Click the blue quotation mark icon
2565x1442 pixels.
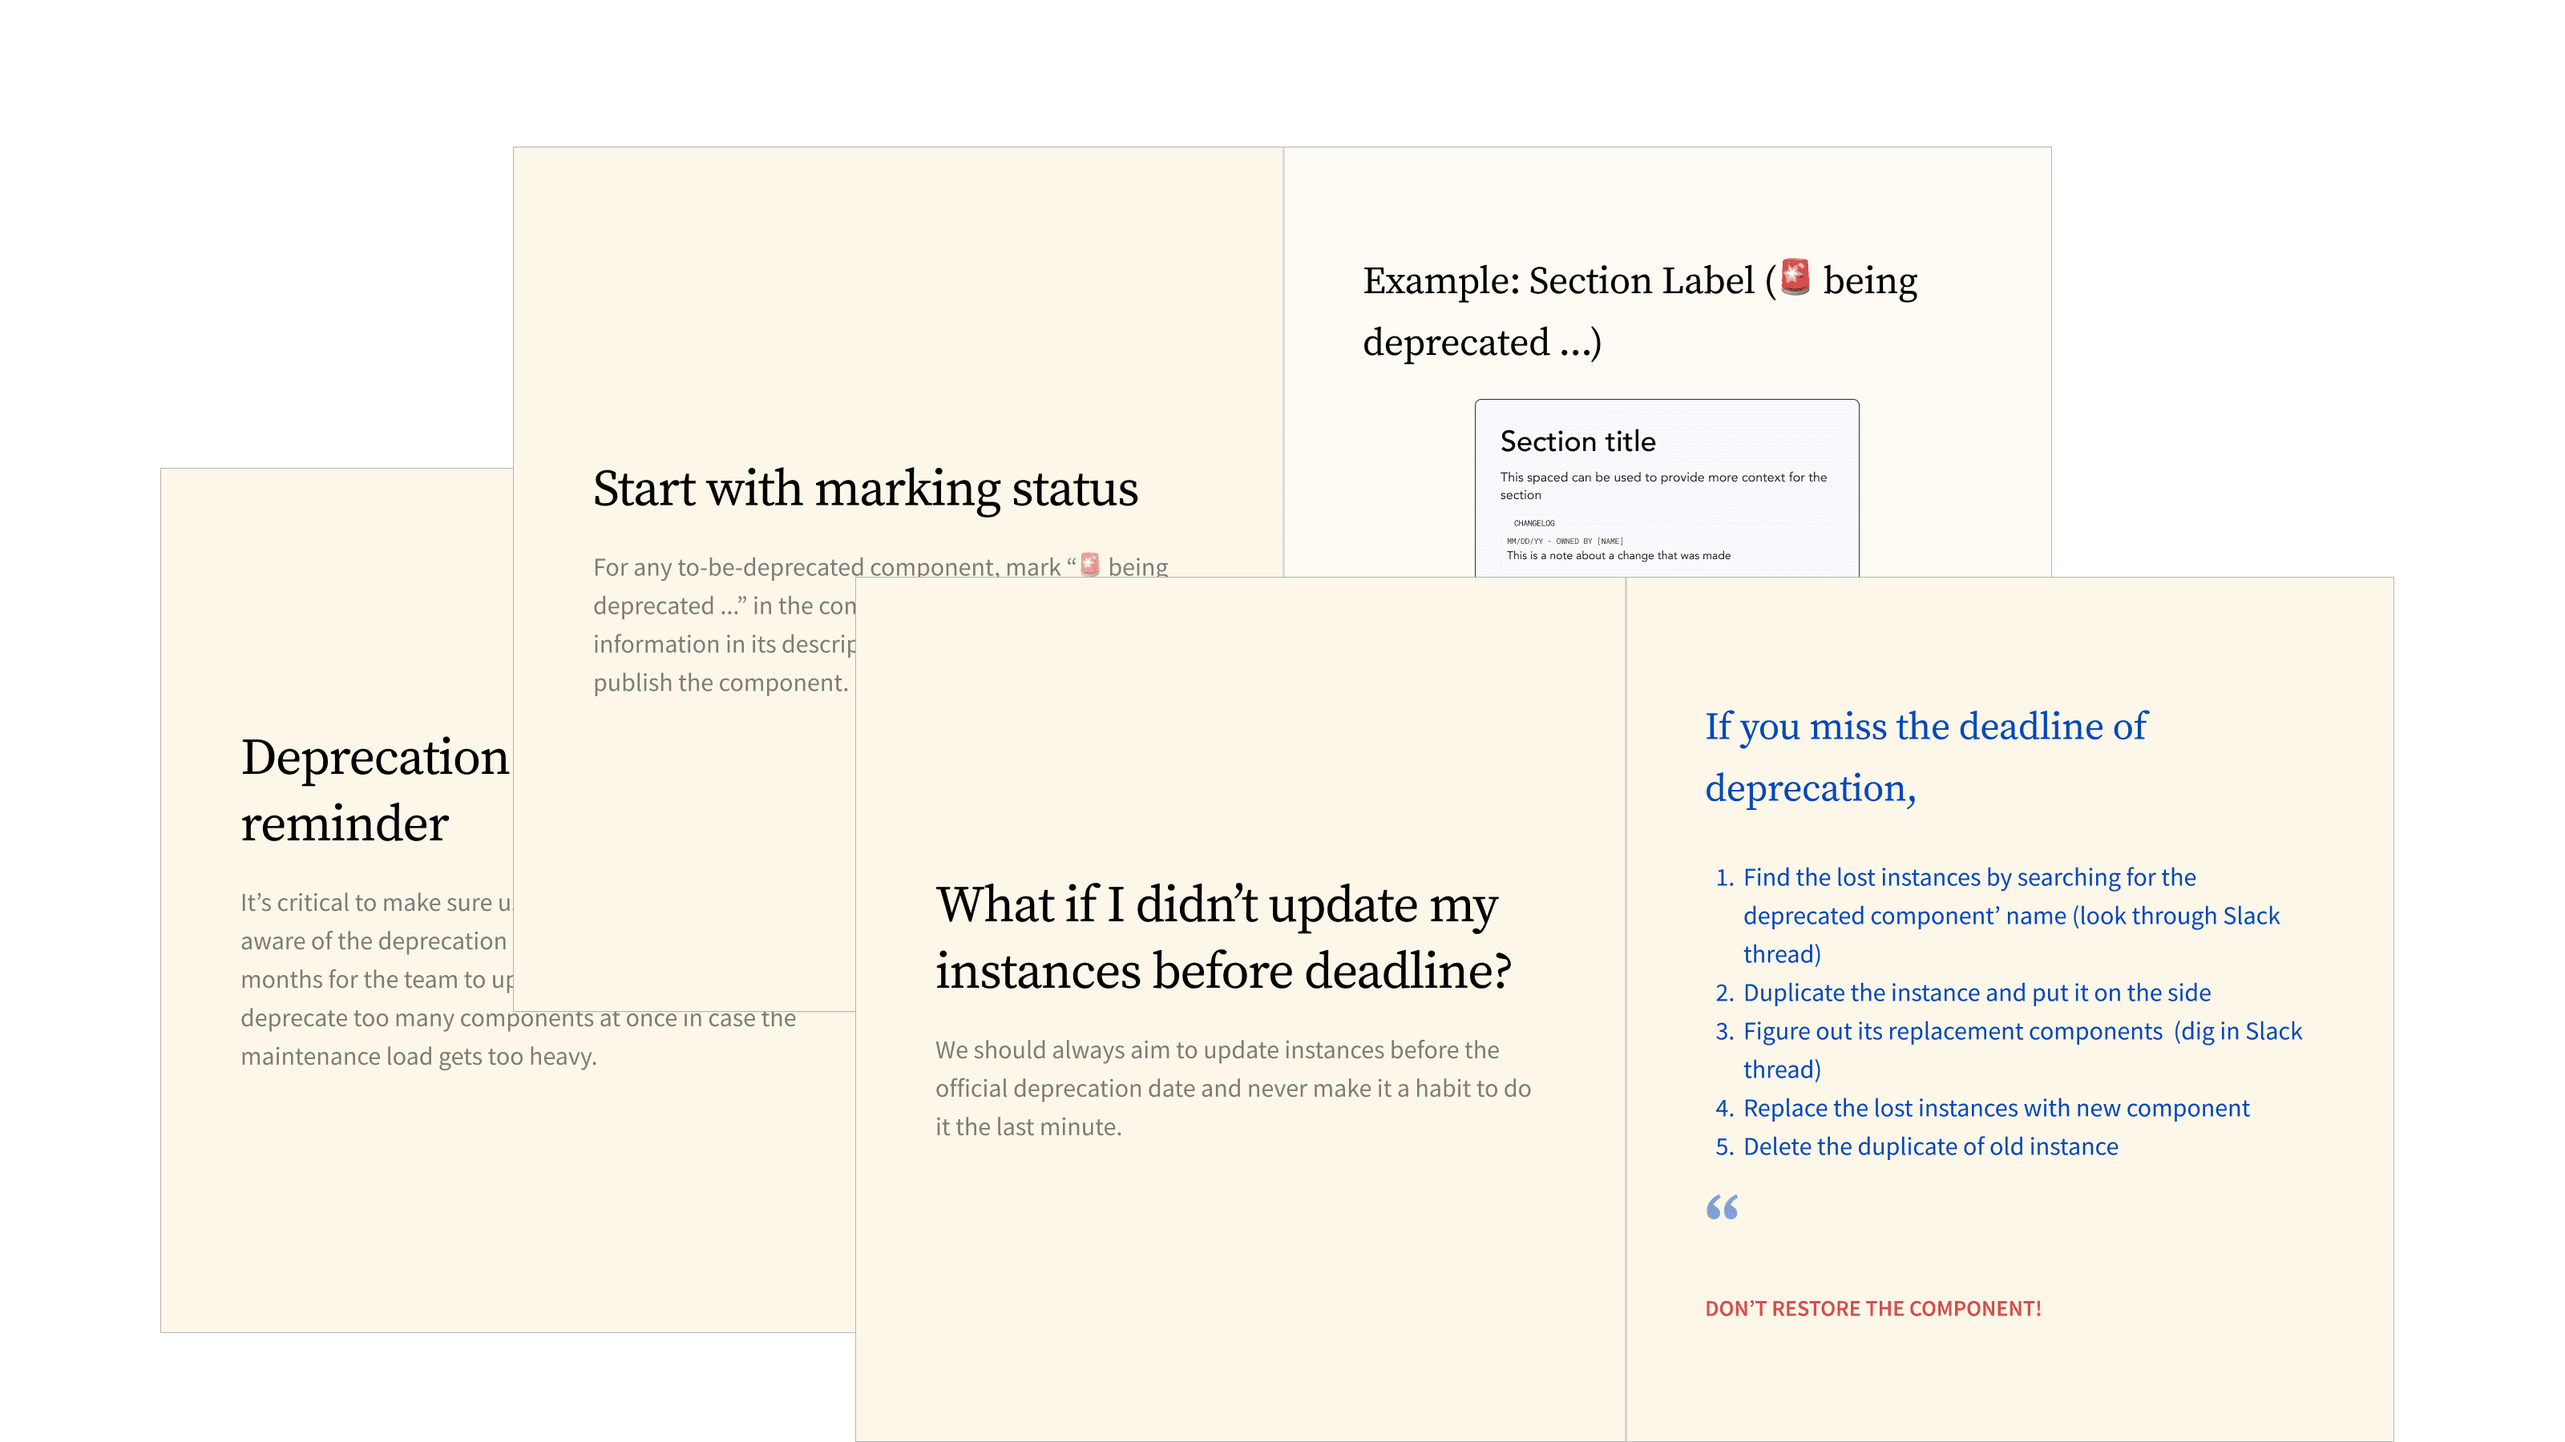point(1721,1207)
